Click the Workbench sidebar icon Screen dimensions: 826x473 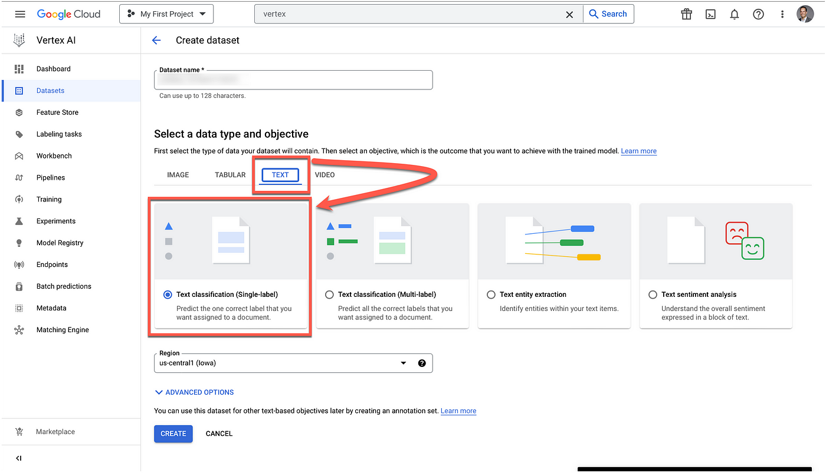(19, 156)
